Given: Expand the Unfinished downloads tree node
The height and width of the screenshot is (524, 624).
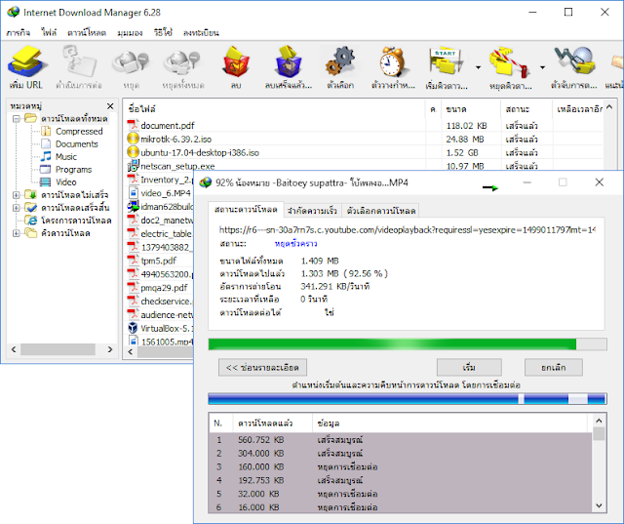Looking at the screenshot, I should pos(17,195).
